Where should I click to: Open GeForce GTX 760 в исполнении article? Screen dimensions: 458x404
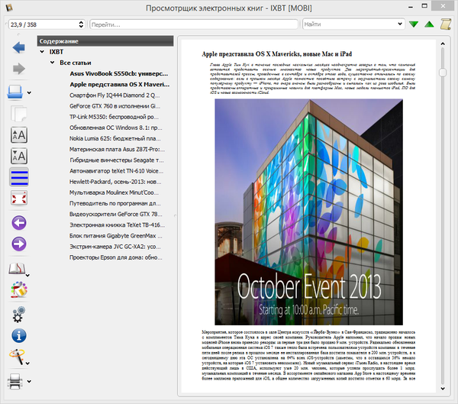(x=114, y=106)
